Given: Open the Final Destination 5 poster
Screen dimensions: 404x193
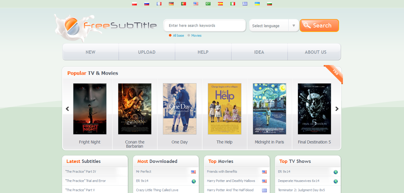Looking at the screenshot, I should [314, 109].
